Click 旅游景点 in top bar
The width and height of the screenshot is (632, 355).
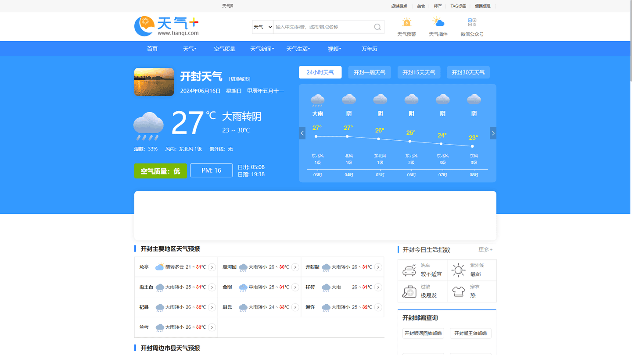399,6
